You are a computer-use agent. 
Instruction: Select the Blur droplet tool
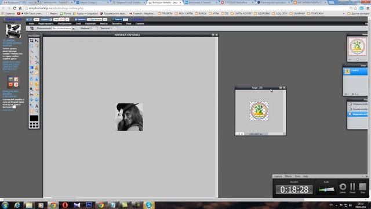tap(31, 78)
